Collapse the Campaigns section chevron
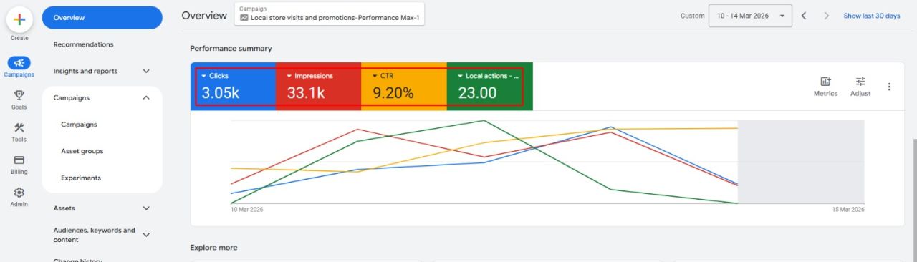The width and height of the screenshot is (917, 262). point(146,98)
